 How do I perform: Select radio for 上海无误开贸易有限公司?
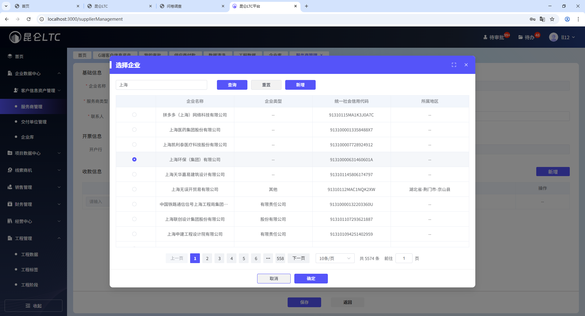[x=134, y=189]
